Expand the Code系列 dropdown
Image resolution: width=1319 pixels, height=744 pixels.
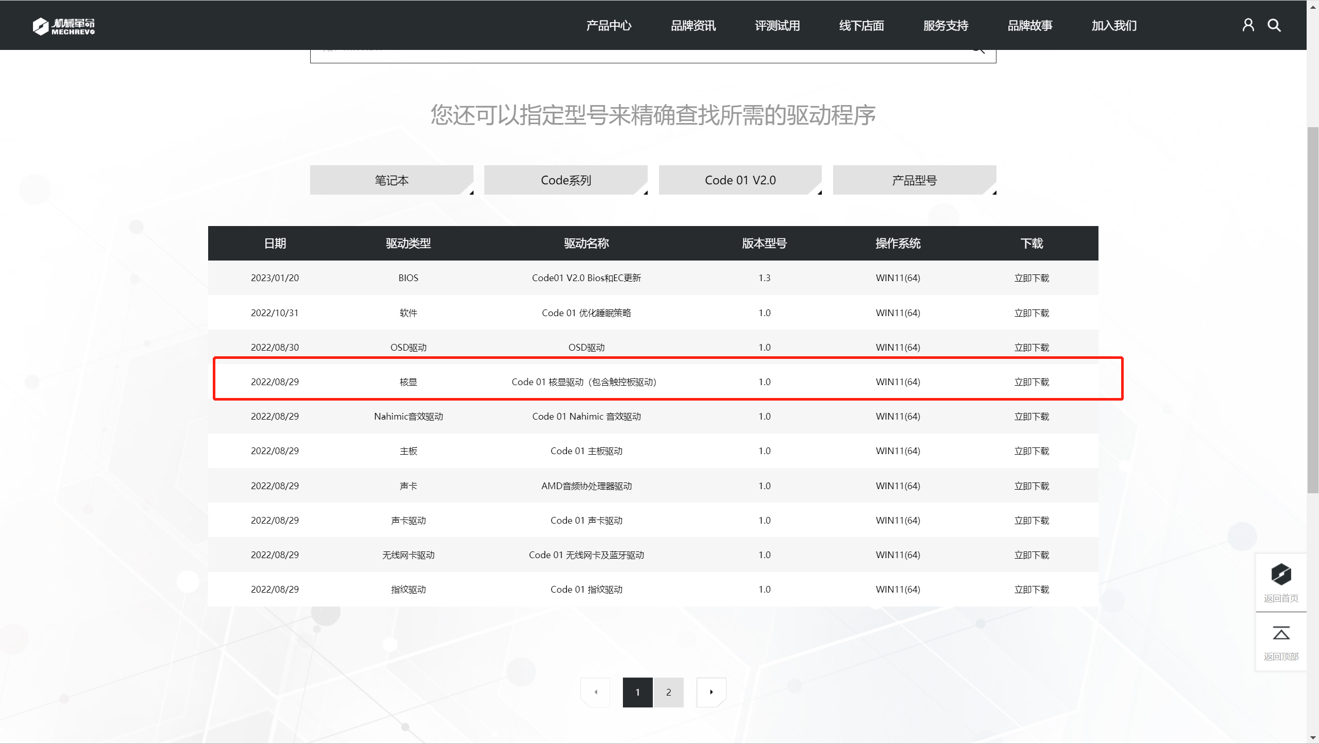coord(565,180)
